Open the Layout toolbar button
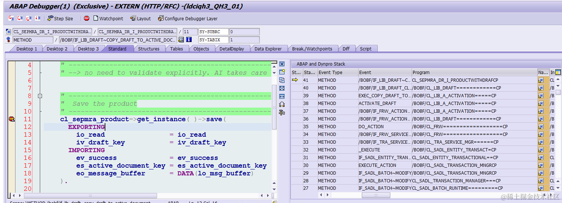Image resolution: width=562 pixels, height=203 pixels. pos(141,18)
